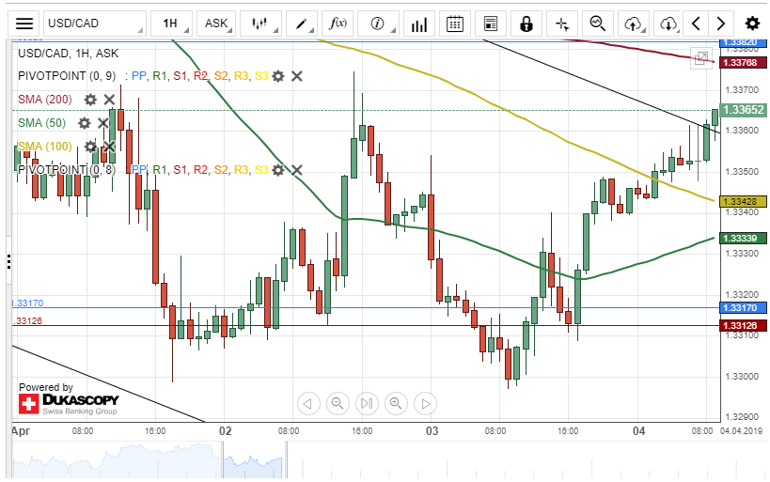Click the pop-out chart icon

pyautogui.click(x=701, y=58)
